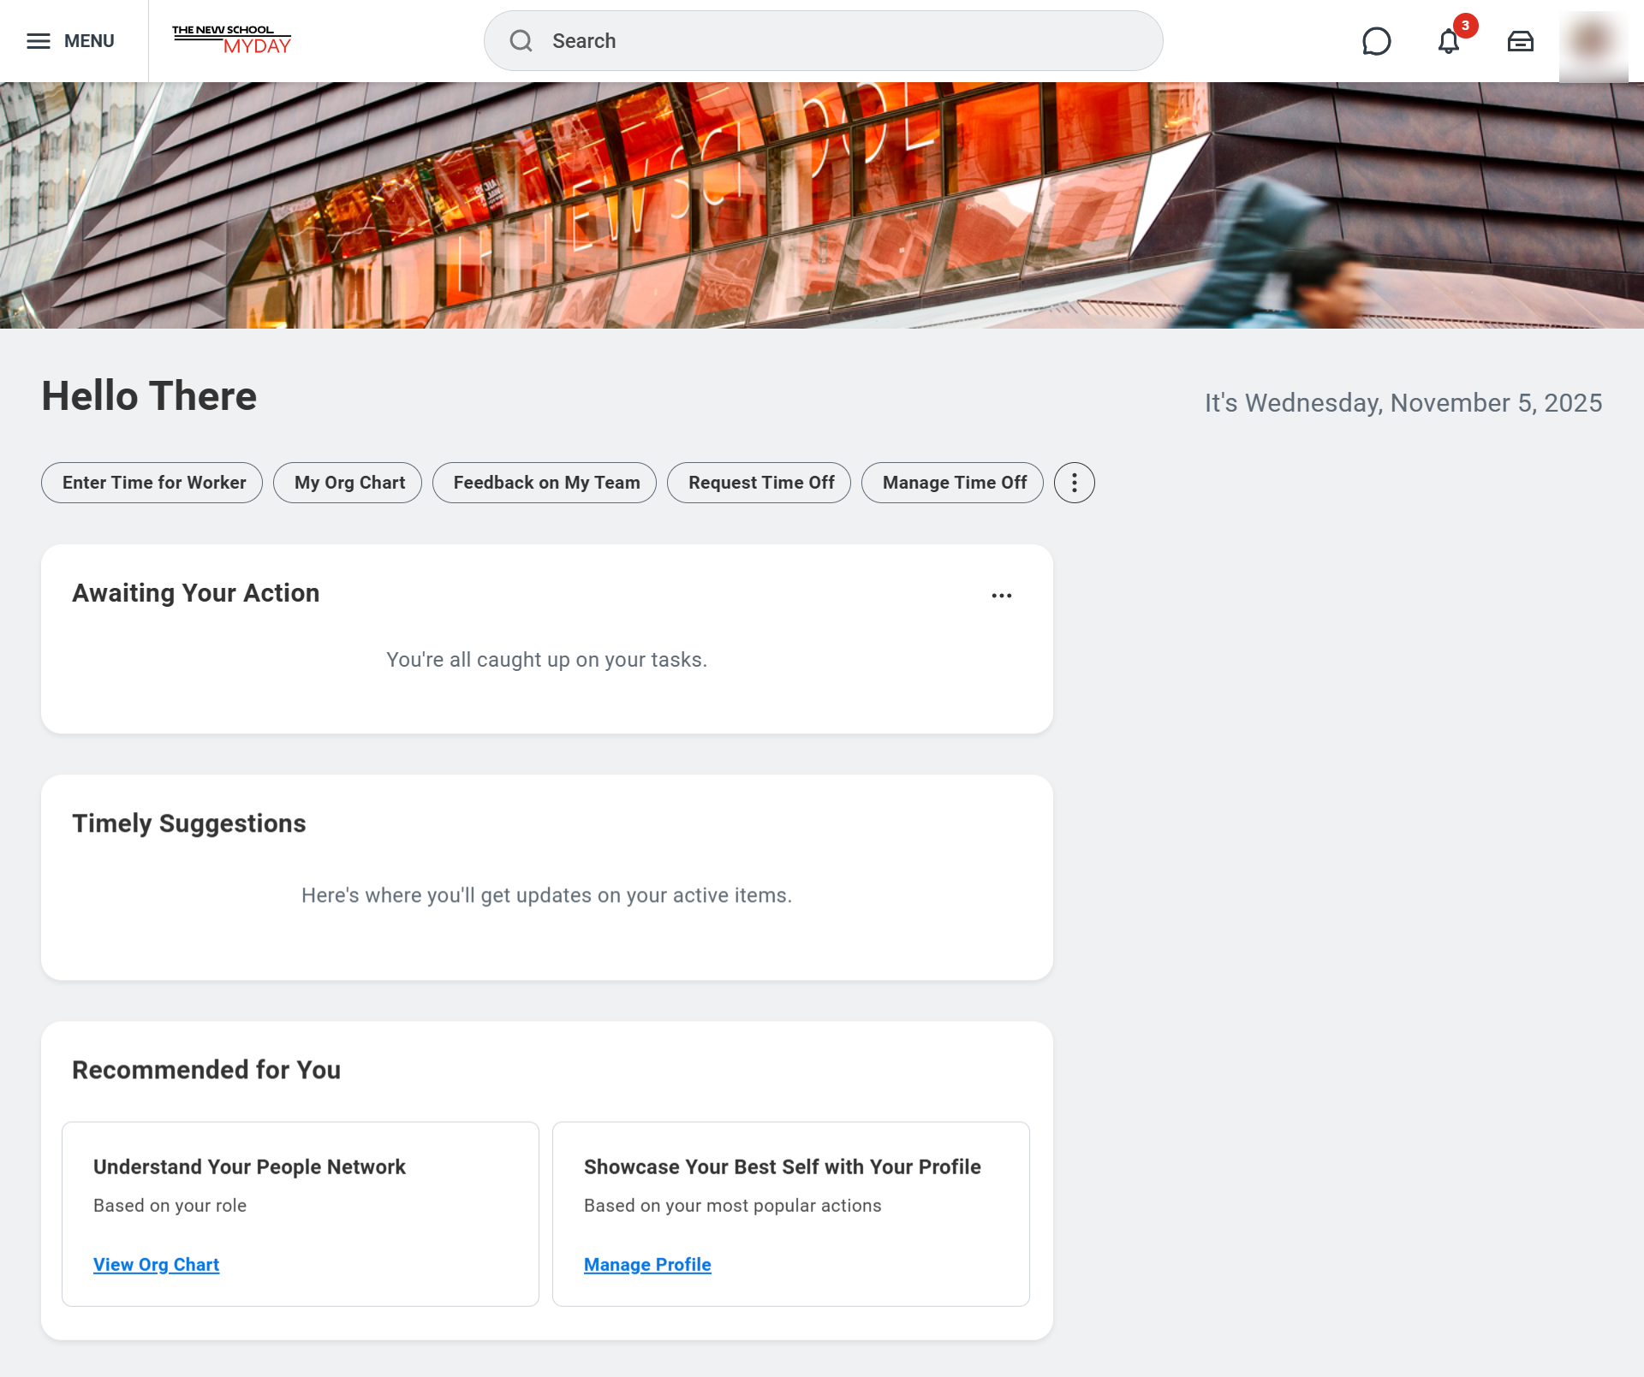Choose Feedback on My Team chip
1644x1377 pixels.
coord(545,483)
